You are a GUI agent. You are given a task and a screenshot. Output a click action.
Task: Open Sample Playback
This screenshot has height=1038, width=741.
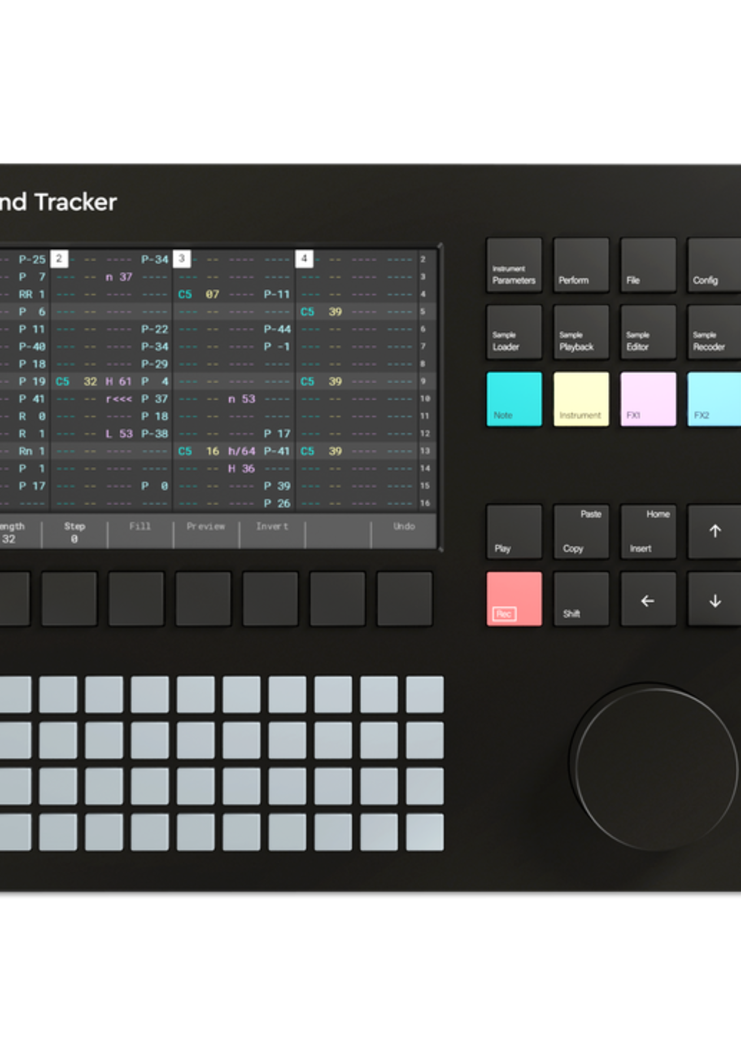coord(581,333)
